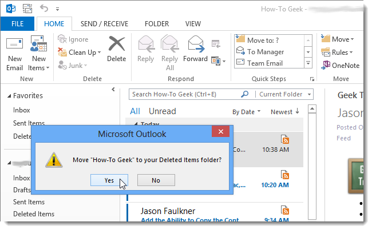
Task: Select Drafts folder
Action: tap(22, 190)
